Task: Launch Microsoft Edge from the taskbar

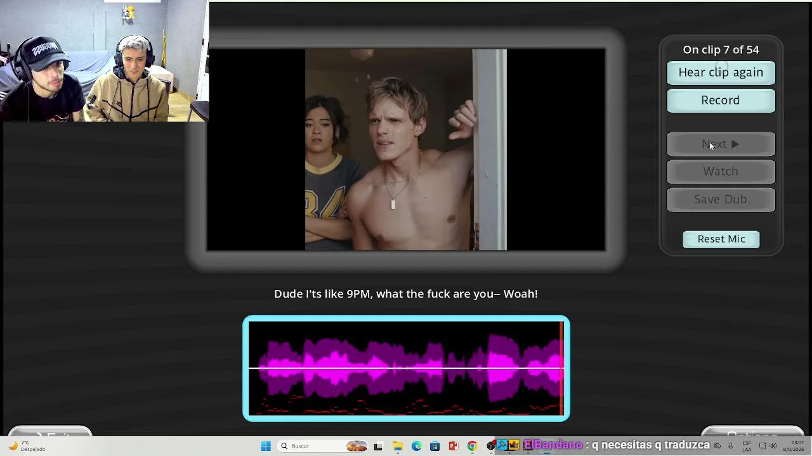Action: coord(416,446)
